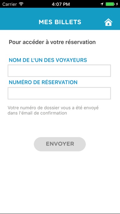Screen dimensions: 120x214
Task: Focus the reservation number input field
Action: [x=59, y=93]
